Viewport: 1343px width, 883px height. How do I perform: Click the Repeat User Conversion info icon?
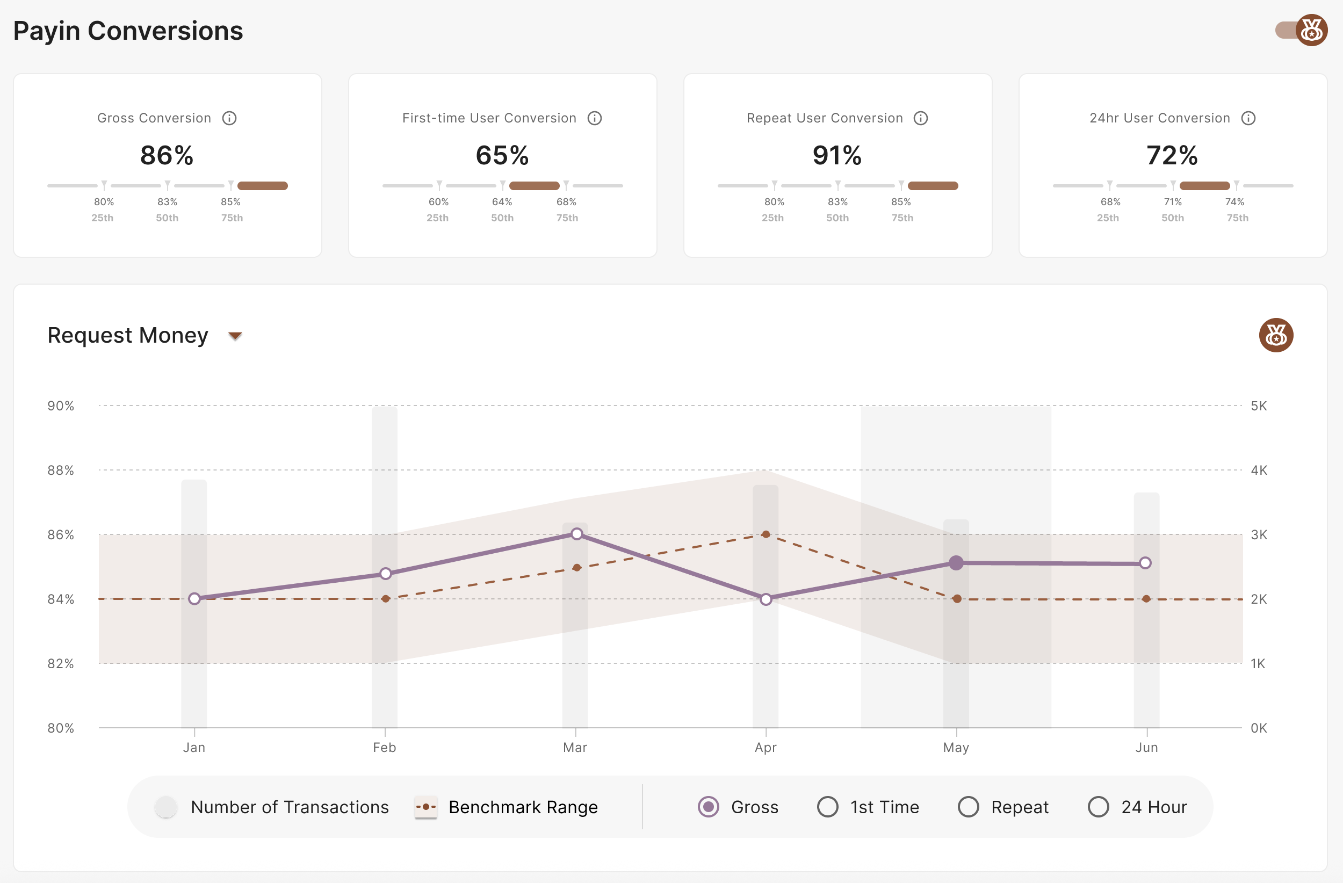(x=921, y=118)
